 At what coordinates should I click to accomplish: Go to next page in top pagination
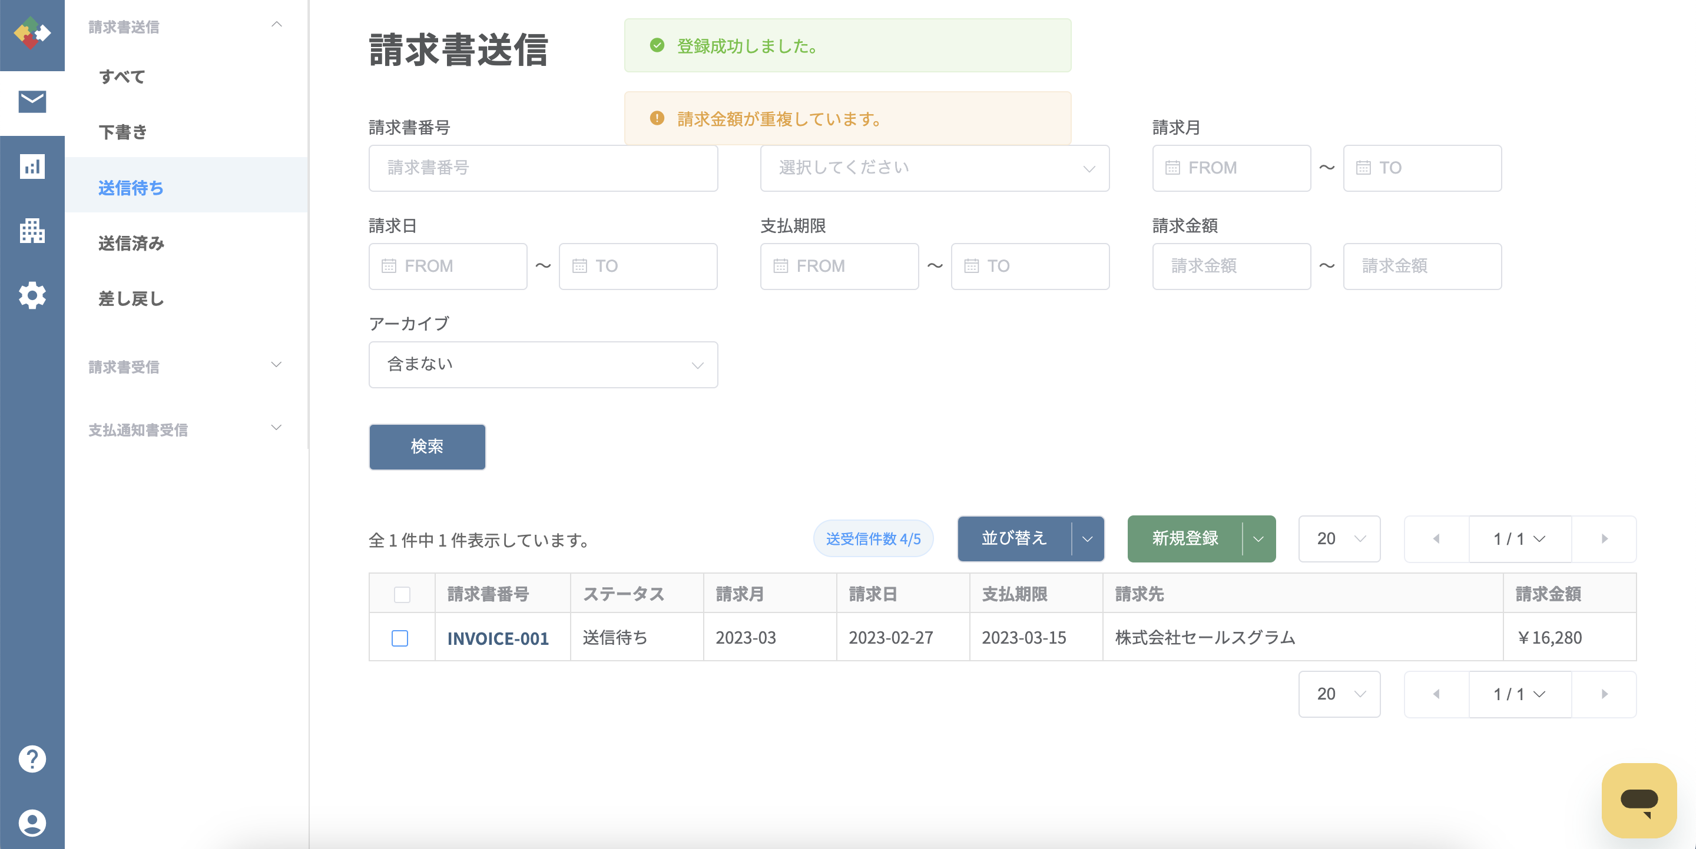coord(1605,538)
